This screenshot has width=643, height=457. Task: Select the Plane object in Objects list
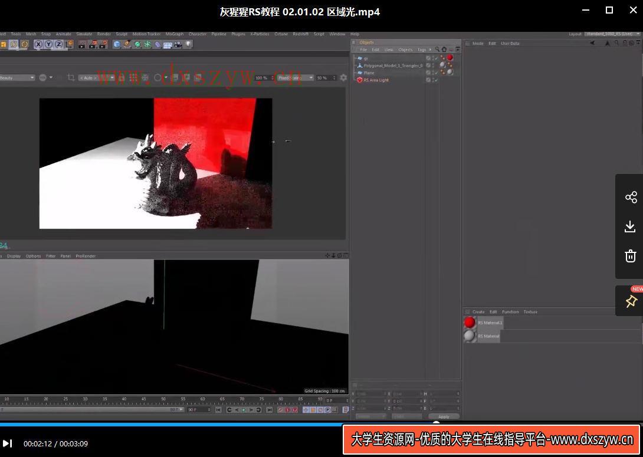click(x=369, y=73)
